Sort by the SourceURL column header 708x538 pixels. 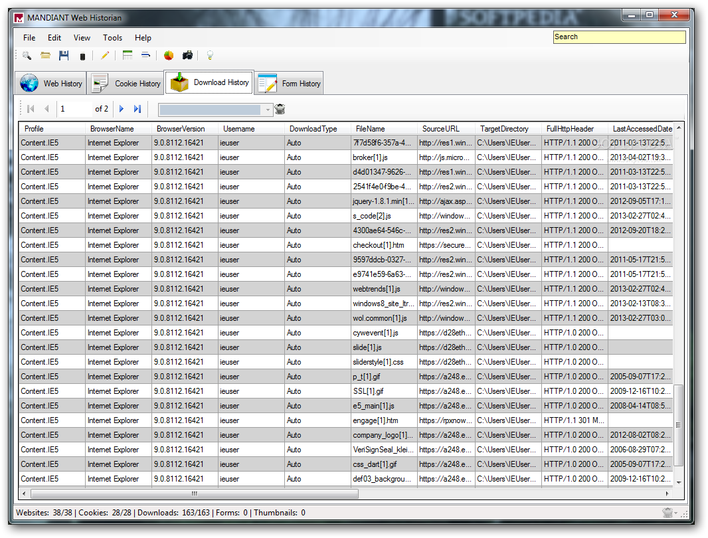pyautogui.click(x=446, y=129)
